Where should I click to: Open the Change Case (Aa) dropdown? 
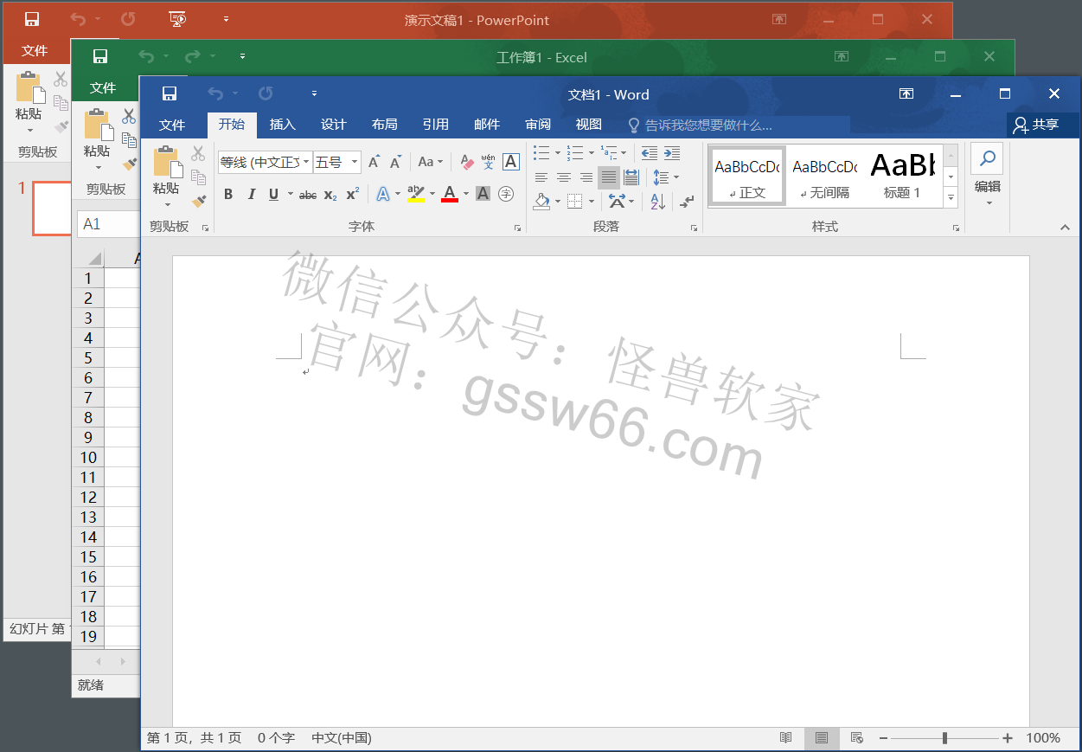click(x=430, y=162)
